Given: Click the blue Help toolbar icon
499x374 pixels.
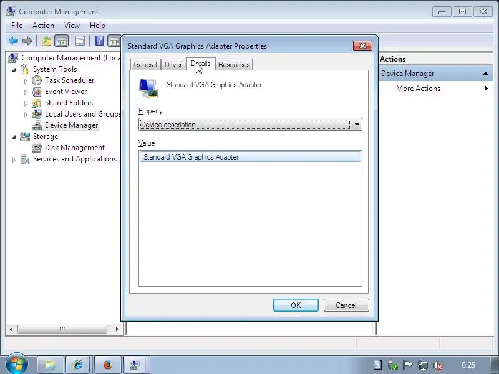Looking at the screenshot, I should coord(99,41).
